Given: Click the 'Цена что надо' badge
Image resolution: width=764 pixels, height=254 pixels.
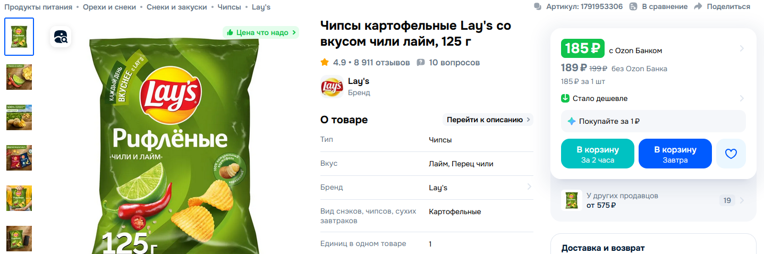Looking at the screenshot, I should click(261, 32).
